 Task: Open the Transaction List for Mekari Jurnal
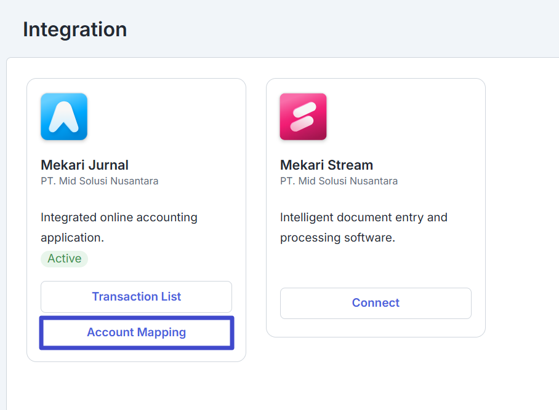coord(136,297)
